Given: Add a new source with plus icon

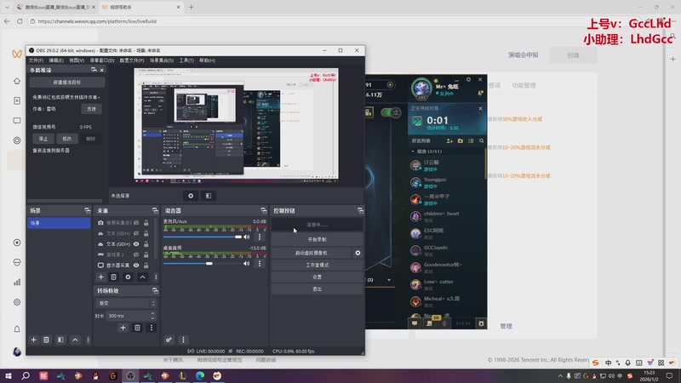Looking at the screenshot, I should pos(100,277).
